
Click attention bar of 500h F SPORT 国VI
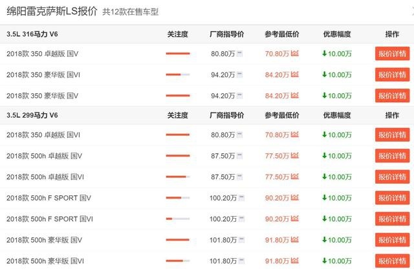(x=178, y=219)
